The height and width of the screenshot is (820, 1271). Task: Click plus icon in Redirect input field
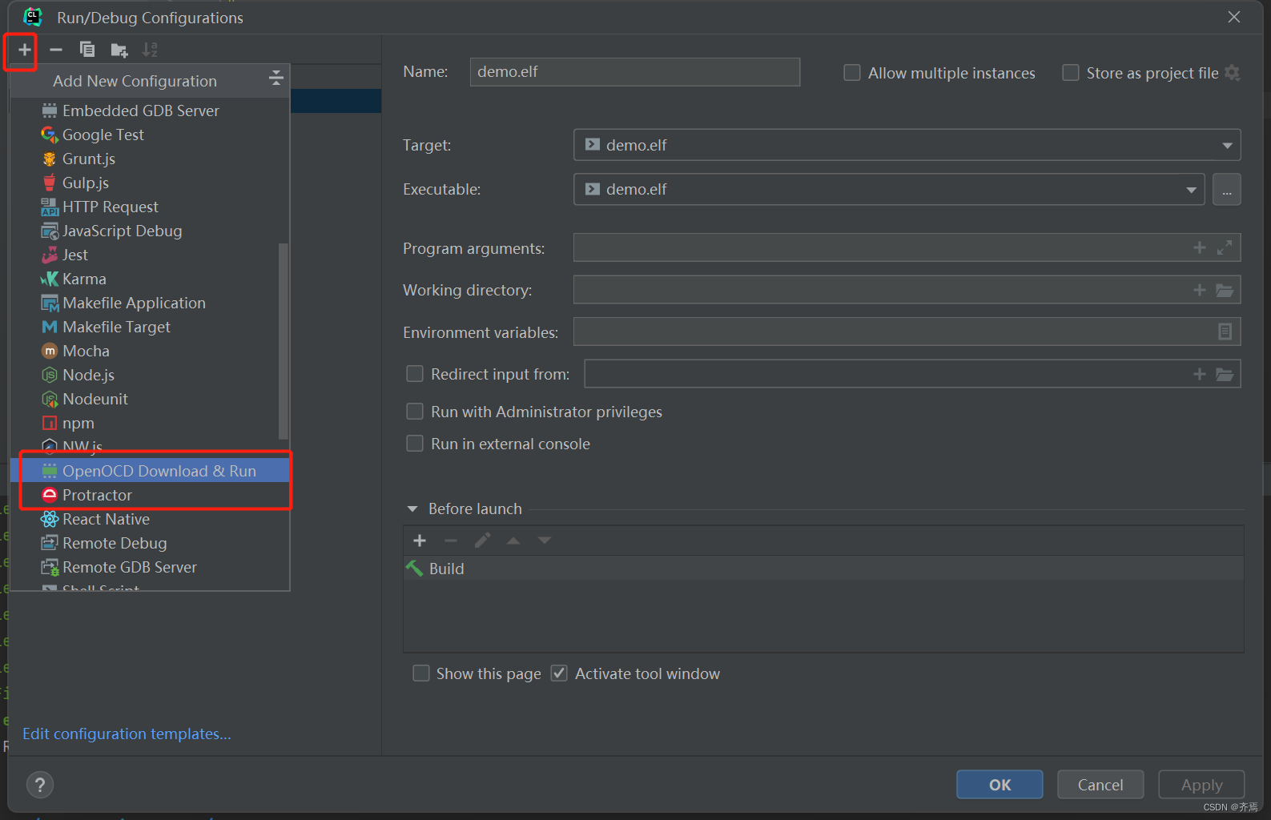[x=1199, y=374]
